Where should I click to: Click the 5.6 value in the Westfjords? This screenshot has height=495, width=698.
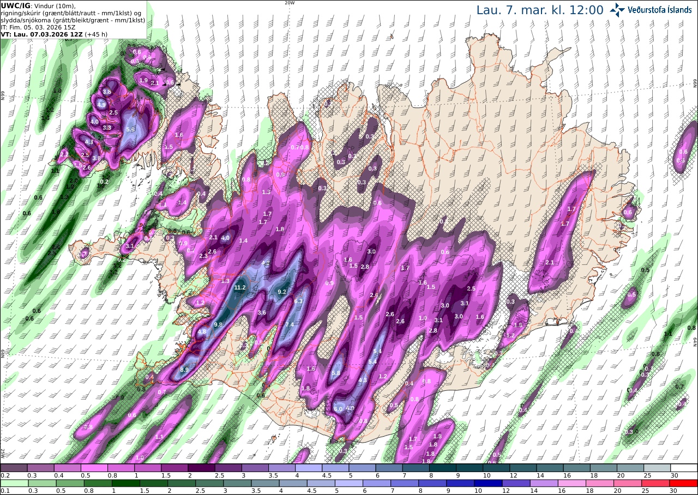tap(130, 130)
